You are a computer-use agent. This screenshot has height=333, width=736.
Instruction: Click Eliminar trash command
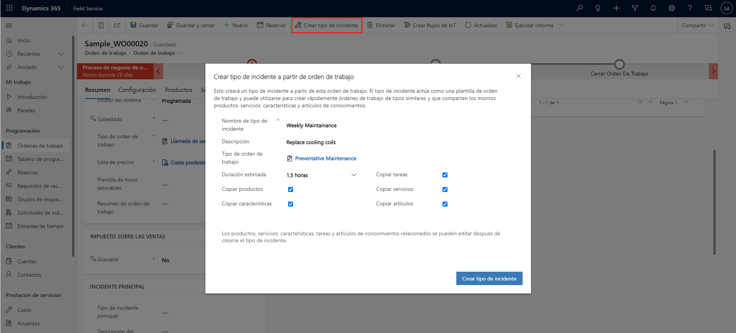(381, 25)
